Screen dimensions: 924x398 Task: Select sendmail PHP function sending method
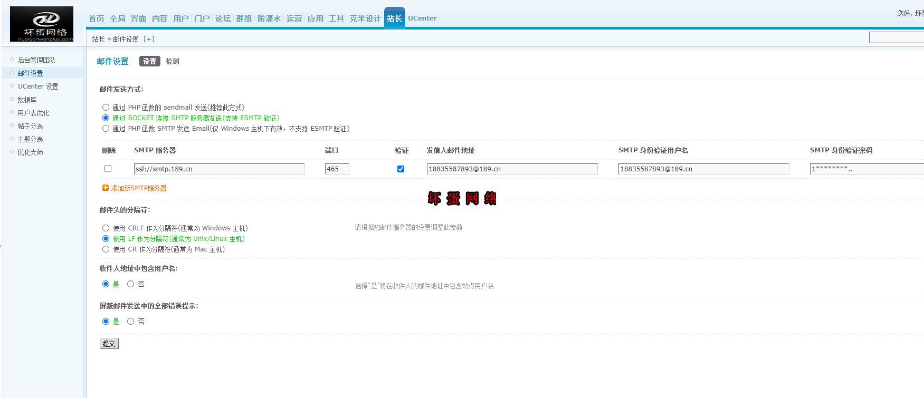coord(106,108)
